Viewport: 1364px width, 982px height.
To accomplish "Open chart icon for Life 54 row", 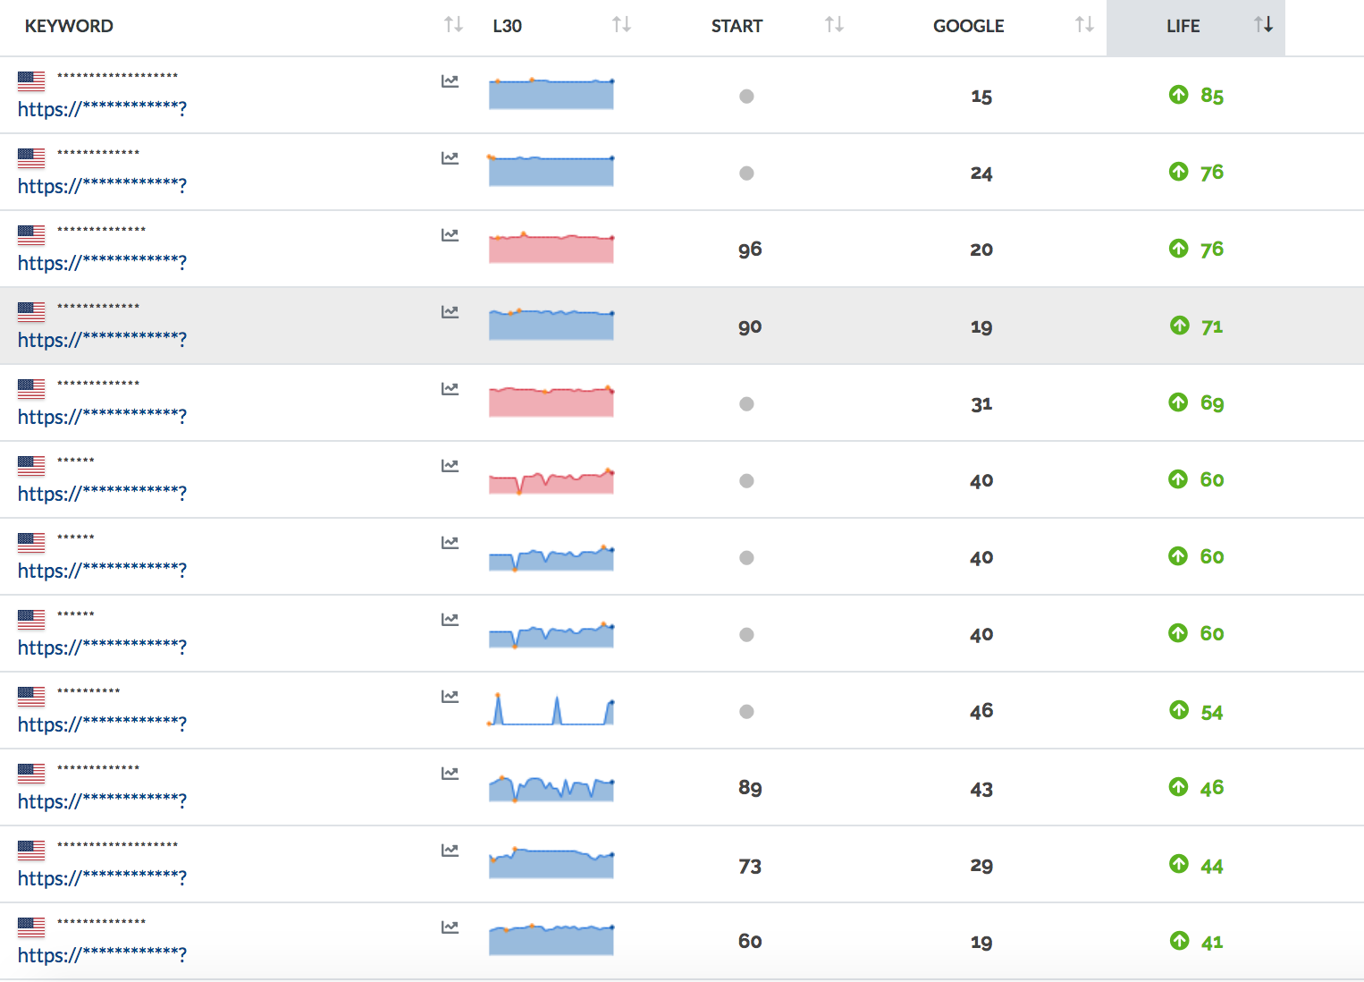I will click(x=450, y=697).
